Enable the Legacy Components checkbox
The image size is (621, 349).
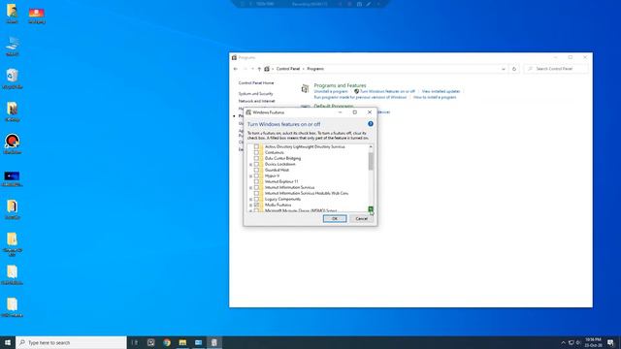pos(256,199)
